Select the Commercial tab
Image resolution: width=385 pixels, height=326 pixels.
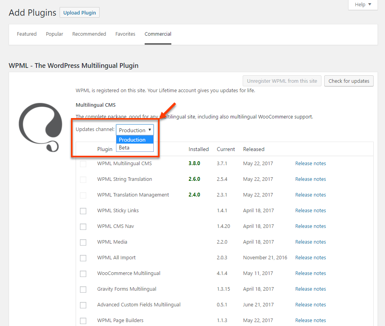tap(158, 34)
